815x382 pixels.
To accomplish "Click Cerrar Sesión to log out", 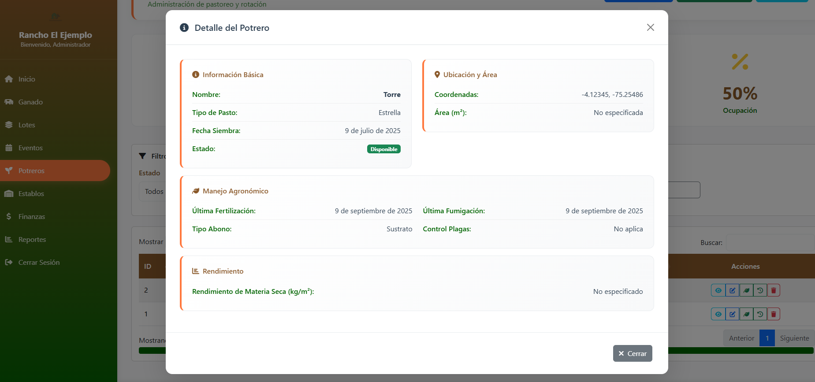I will pyautogui.click(x=39, y=263).
